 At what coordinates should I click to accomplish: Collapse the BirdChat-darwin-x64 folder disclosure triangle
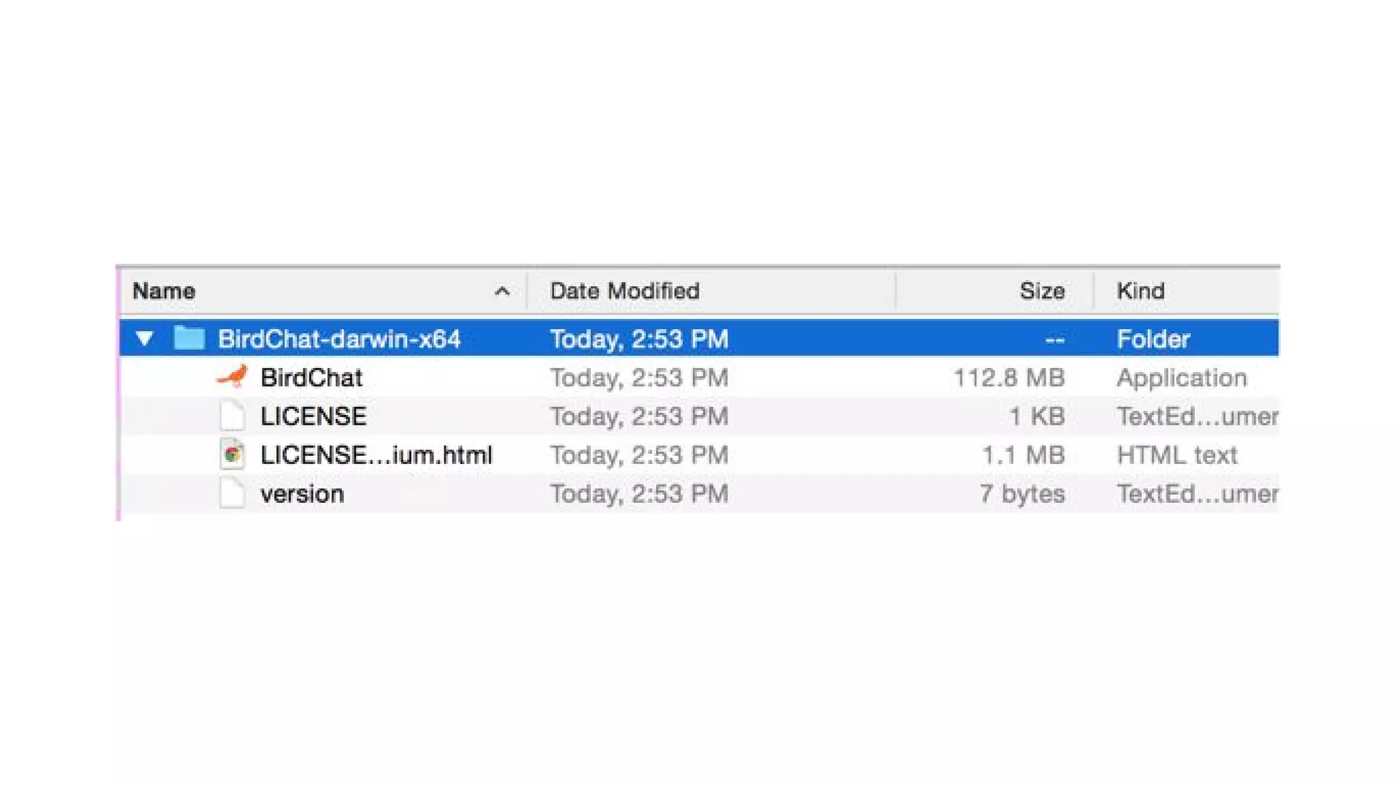145,339
